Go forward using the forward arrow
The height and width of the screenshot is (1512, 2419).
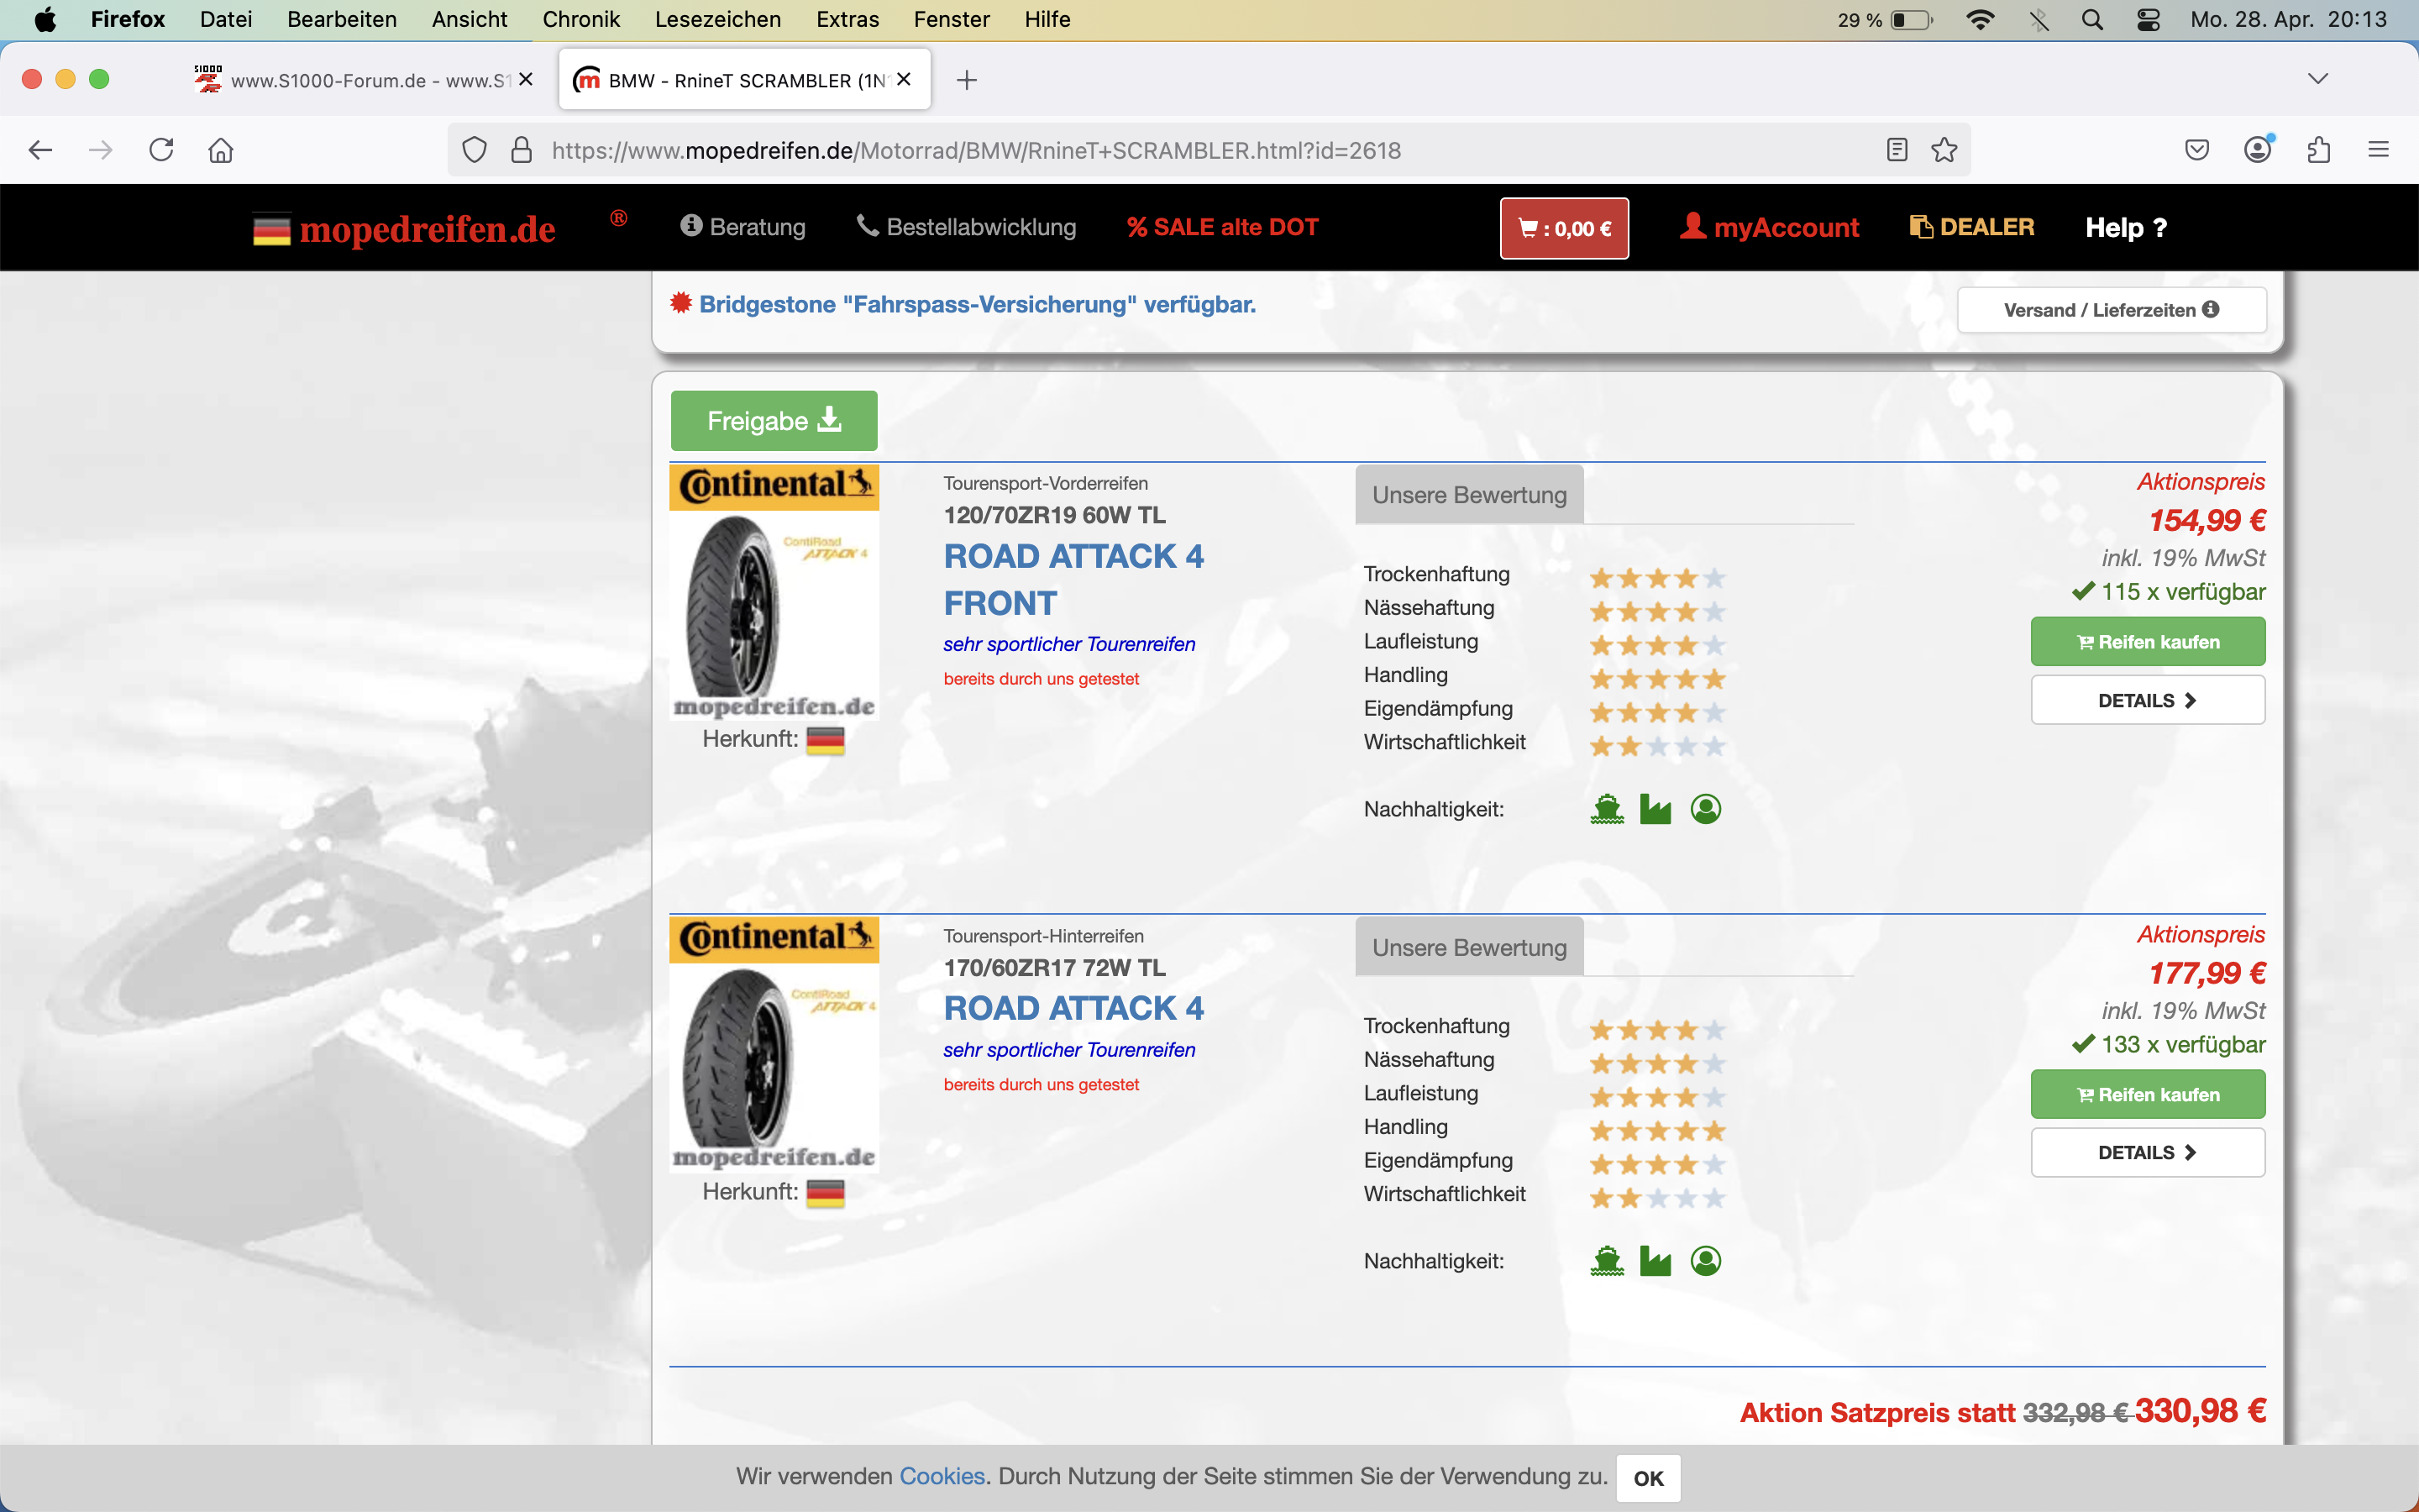(100, 150)
